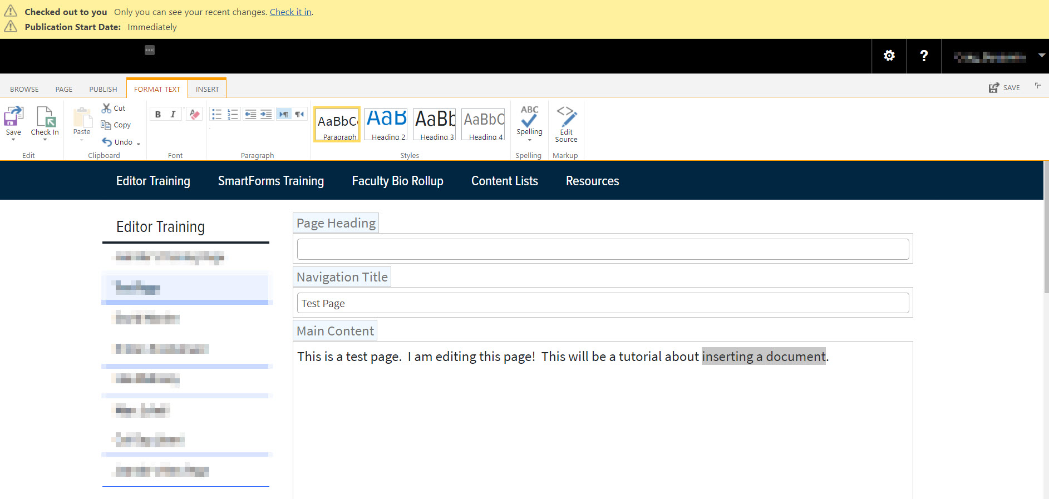Clear formatting with the eraser icon
Viewport: 1049px width, 499px height.
194,114
